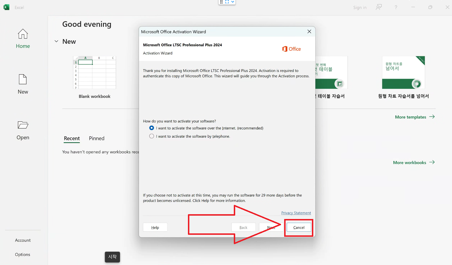Click the Excel logo in title bar
The image size is (452, 265).
coord(6,7)
